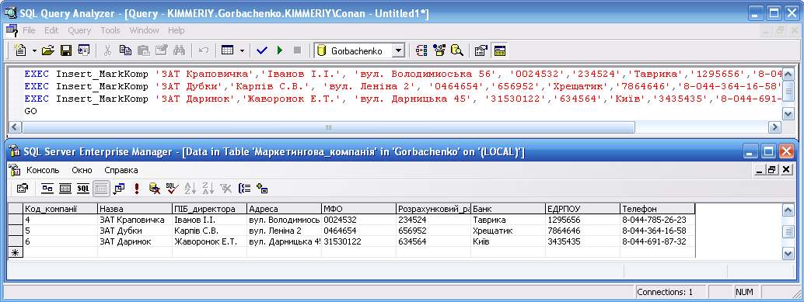Open the Консоль menu in Enterprise Manager

[x=43, y=170]
